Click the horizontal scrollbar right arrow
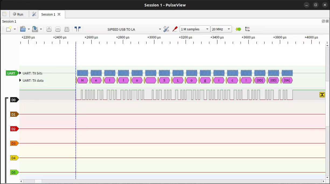330x184 pixels. [x=324, y=182]
